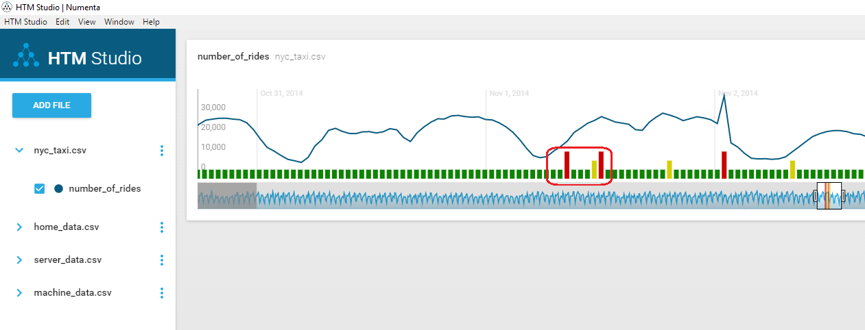Click the 20,000 axis label
Image resolution: width=865 pixels, height=330 pixels.
pyautogui.click(x=213, y=127)
